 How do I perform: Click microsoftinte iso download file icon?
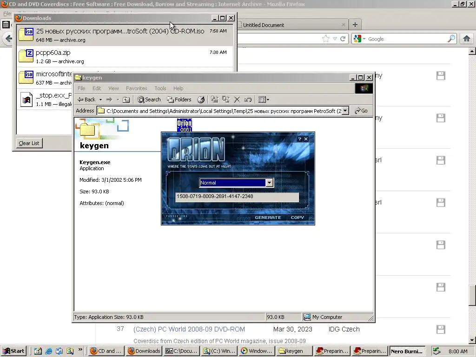[x=26, y=78]
